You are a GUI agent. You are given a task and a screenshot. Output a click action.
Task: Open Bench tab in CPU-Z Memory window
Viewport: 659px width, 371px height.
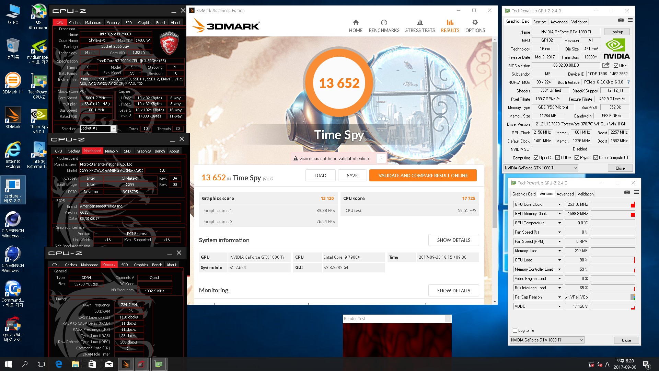157,265
